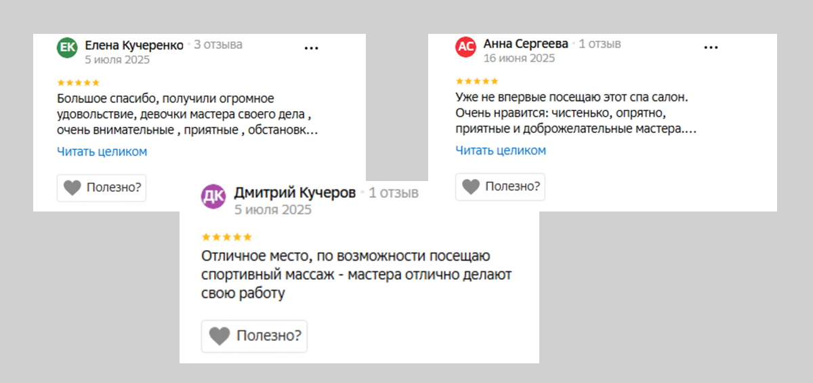Open Дмитрий Кучеров's profile name link

tap(295, 193)
